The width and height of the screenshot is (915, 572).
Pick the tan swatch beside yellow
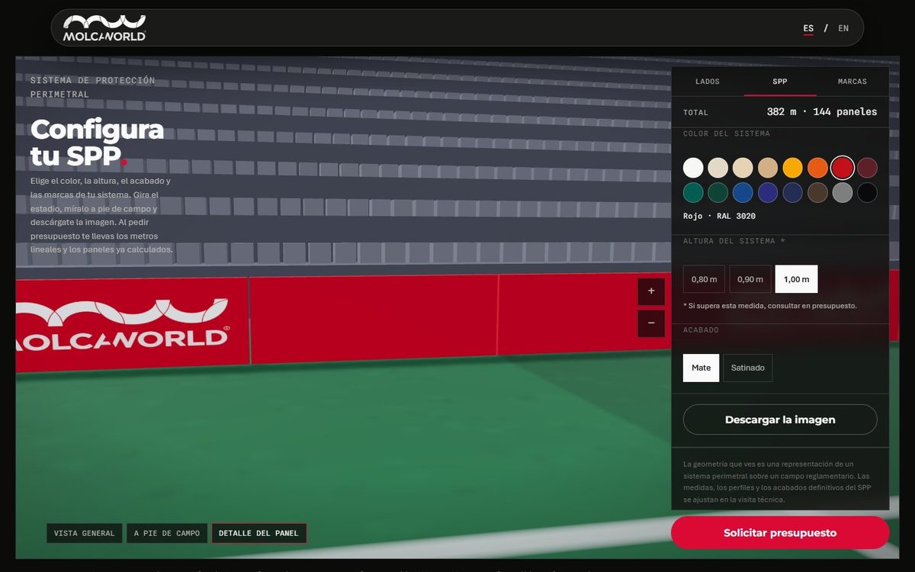(x=768, y=168)
